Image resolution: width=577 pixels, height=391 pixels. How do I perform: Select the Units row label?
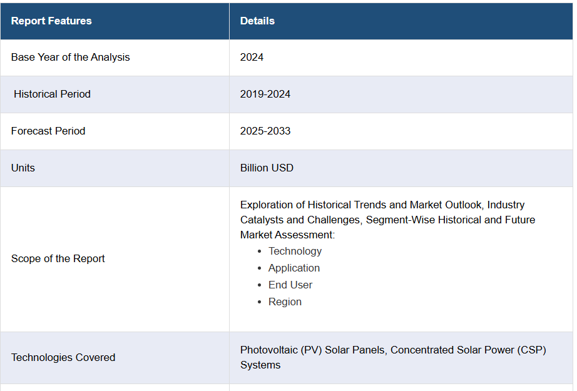(x=23, y=168)
